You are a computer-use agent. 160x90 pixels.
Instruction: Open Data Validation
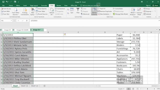[103, 14]
